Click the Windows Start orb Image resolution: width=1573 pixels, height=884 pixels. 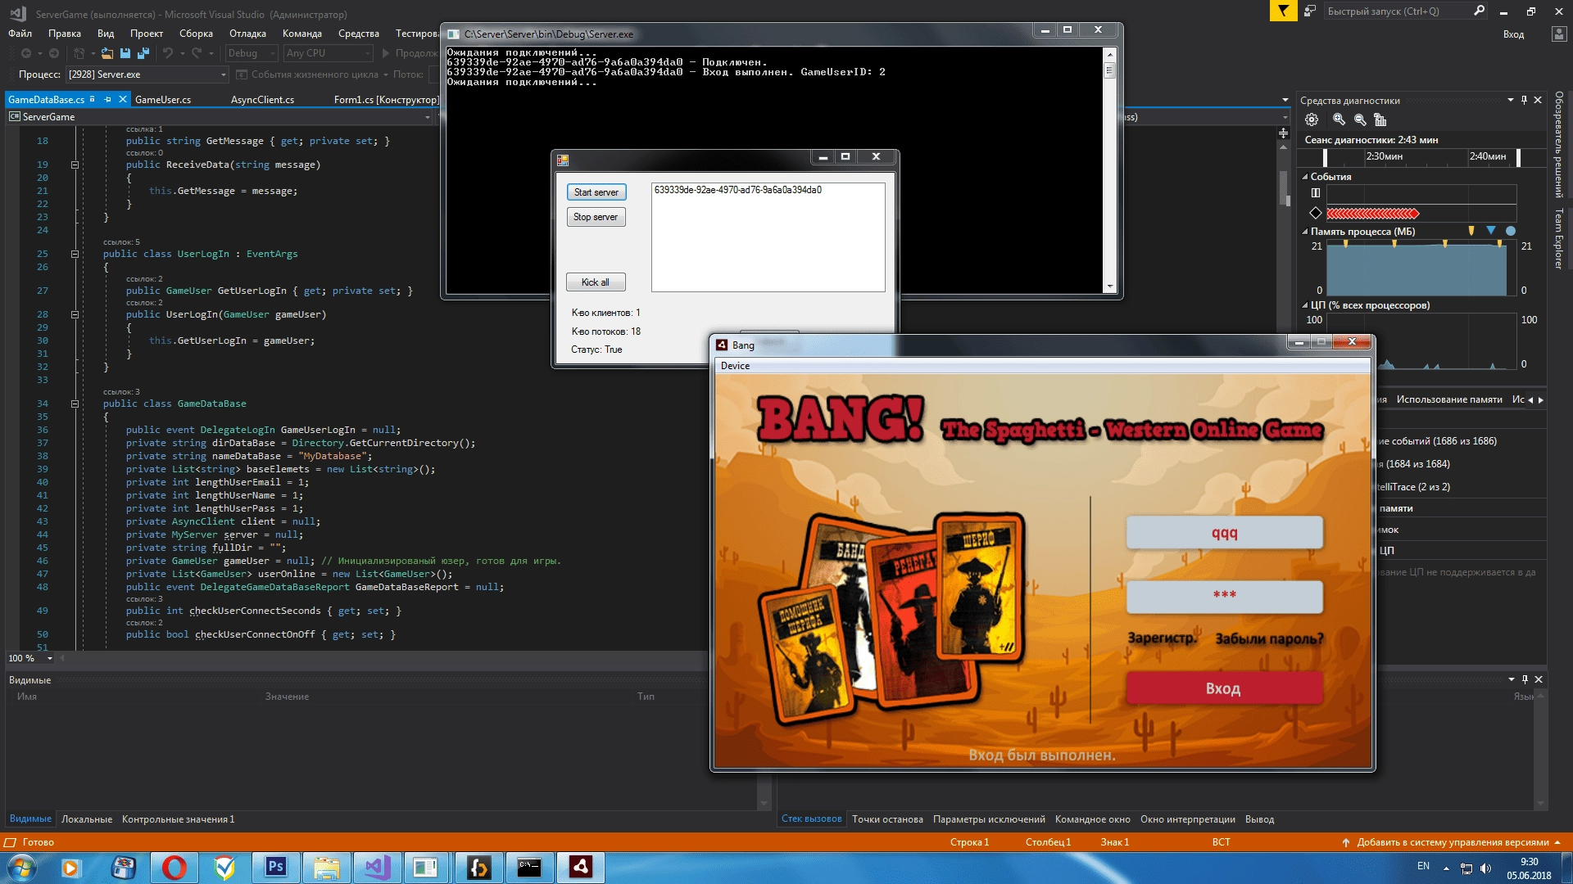(22, 868)
